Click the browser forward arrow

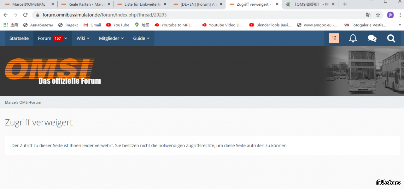(x=15, y=15)
